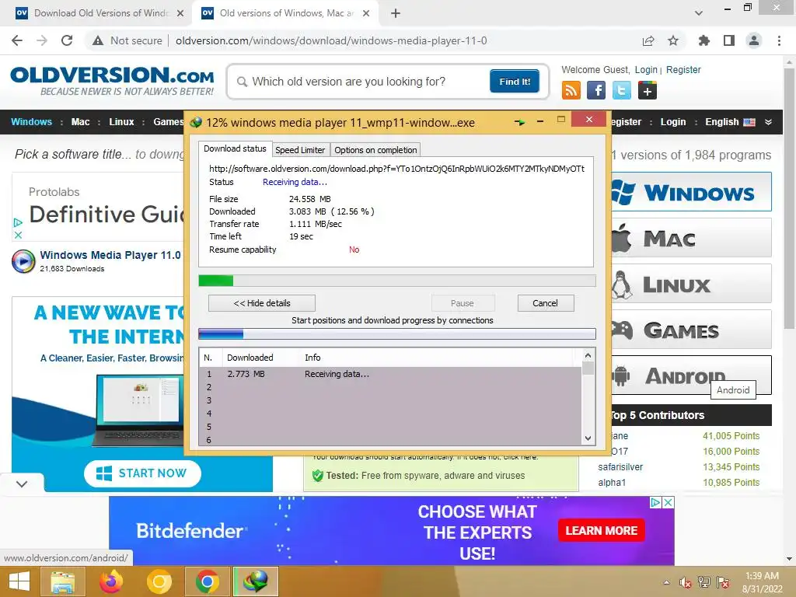The image size is (796, 597).
Task: Close the AdChoices X on Bitdefender ad
Action: point(668,503)
